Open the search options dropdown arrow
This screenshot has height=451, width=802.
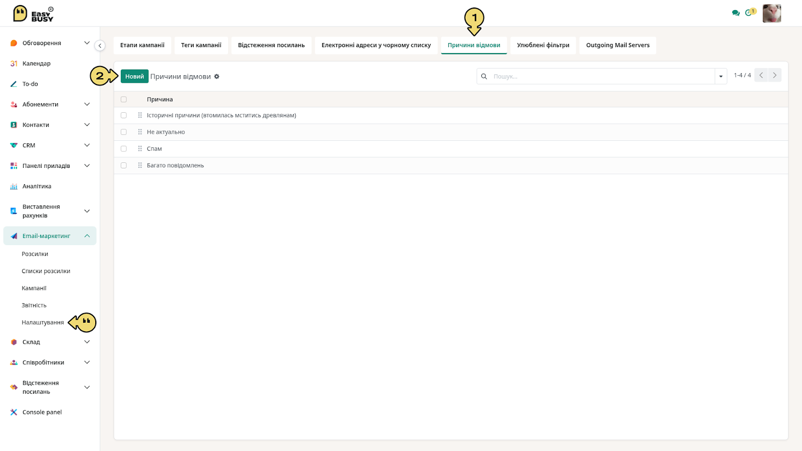pyautogui.click(x=721, y=77)
